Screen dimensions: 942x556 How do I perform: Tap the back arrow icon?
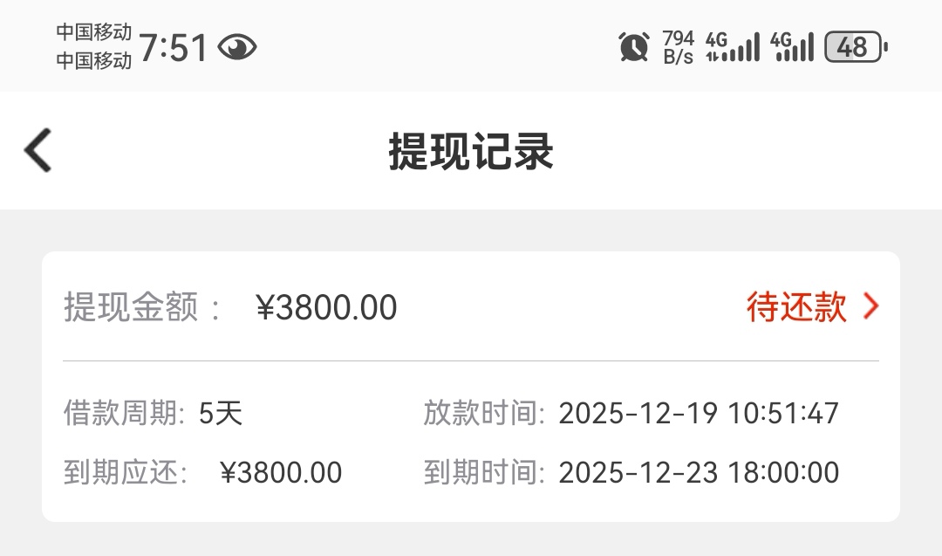click(x=38, y=150)
